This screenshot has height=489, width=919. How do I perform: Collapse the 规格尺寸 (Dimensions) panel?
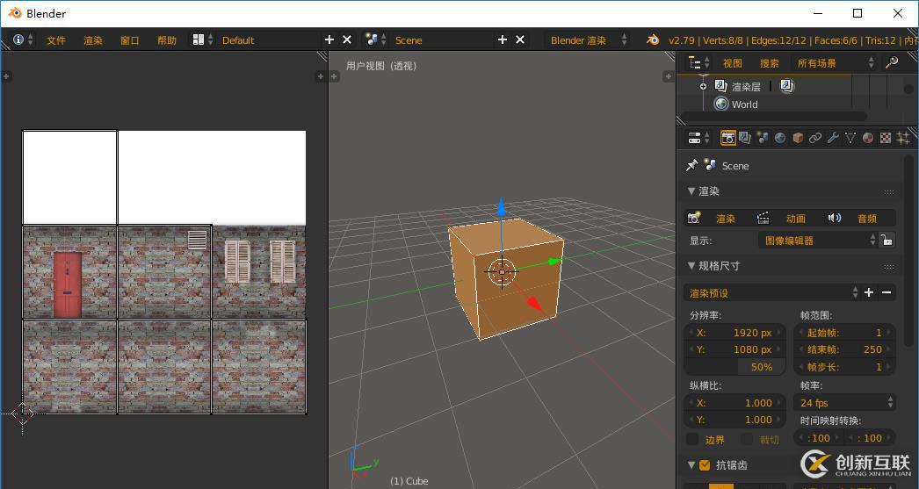point(692,266)
